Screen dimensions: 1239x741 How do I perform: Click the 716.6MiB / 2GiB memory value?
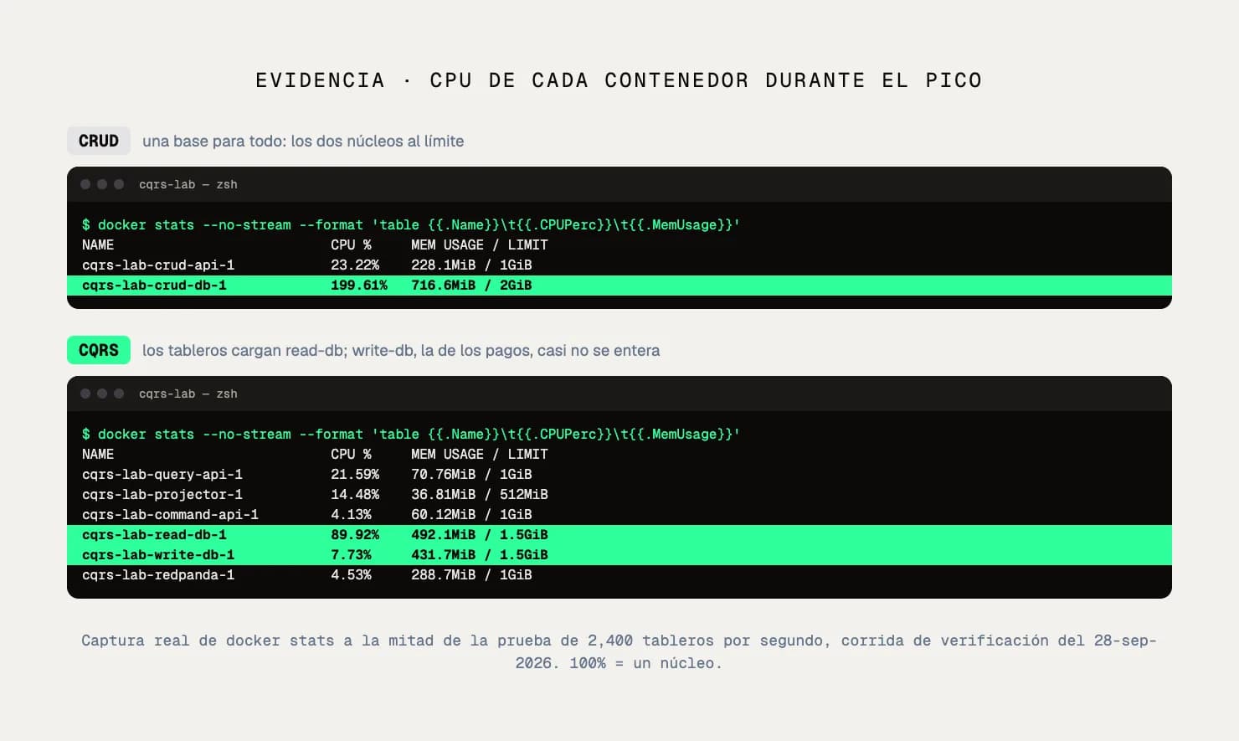tap(471, 285)
